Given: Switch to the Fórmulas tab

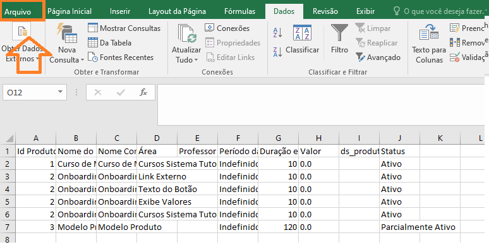Looking at the screenshot, I should click(x=239, y=11).
